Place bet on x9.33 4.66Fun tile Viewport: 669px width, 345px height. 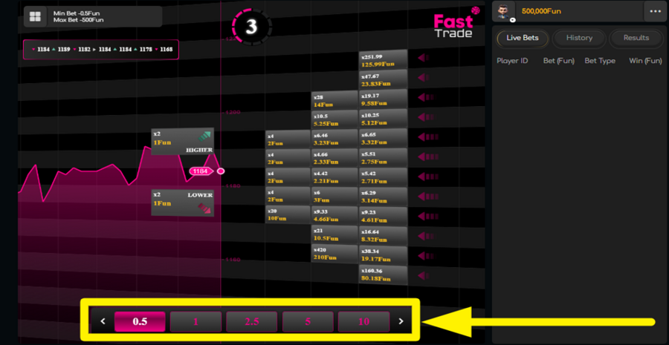tap(334, 215)
